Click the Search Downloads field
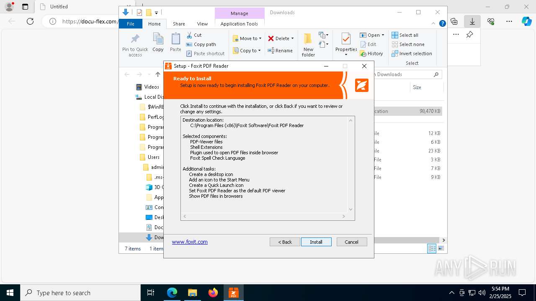The height and width of the screenshot is (301, 536). pyautogui.click(x=407, y=74)
